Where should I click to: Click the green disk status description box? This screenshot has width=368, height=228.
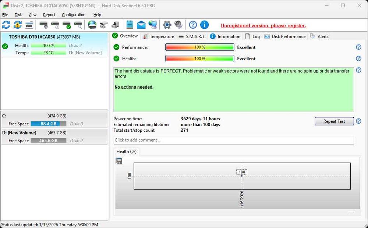tap(234, 89)
